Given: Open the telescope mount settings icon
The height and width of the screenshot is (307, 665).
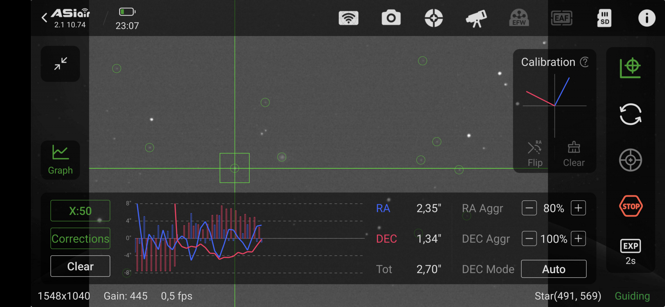Looking at the screenshot, I should [476, 18].
